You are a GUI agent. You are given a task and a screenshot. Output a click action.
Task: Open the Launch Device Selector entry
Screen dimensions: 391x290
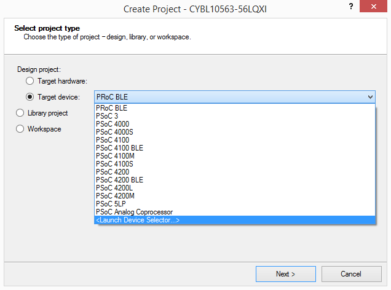(138, 220)
